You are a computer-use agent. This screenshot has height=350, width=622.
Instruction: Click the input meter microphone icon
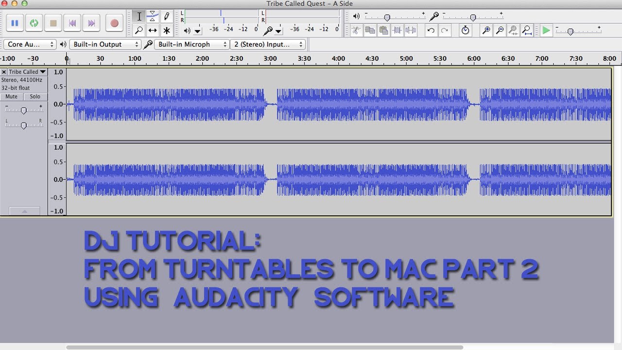[268, 31]
